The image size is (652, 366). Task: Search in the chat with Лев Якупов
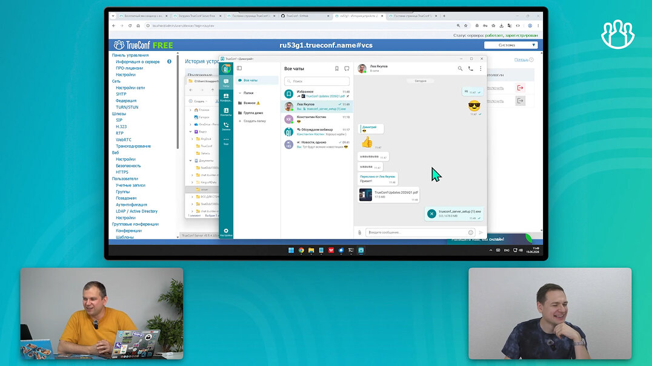click(x=460, y=68)
